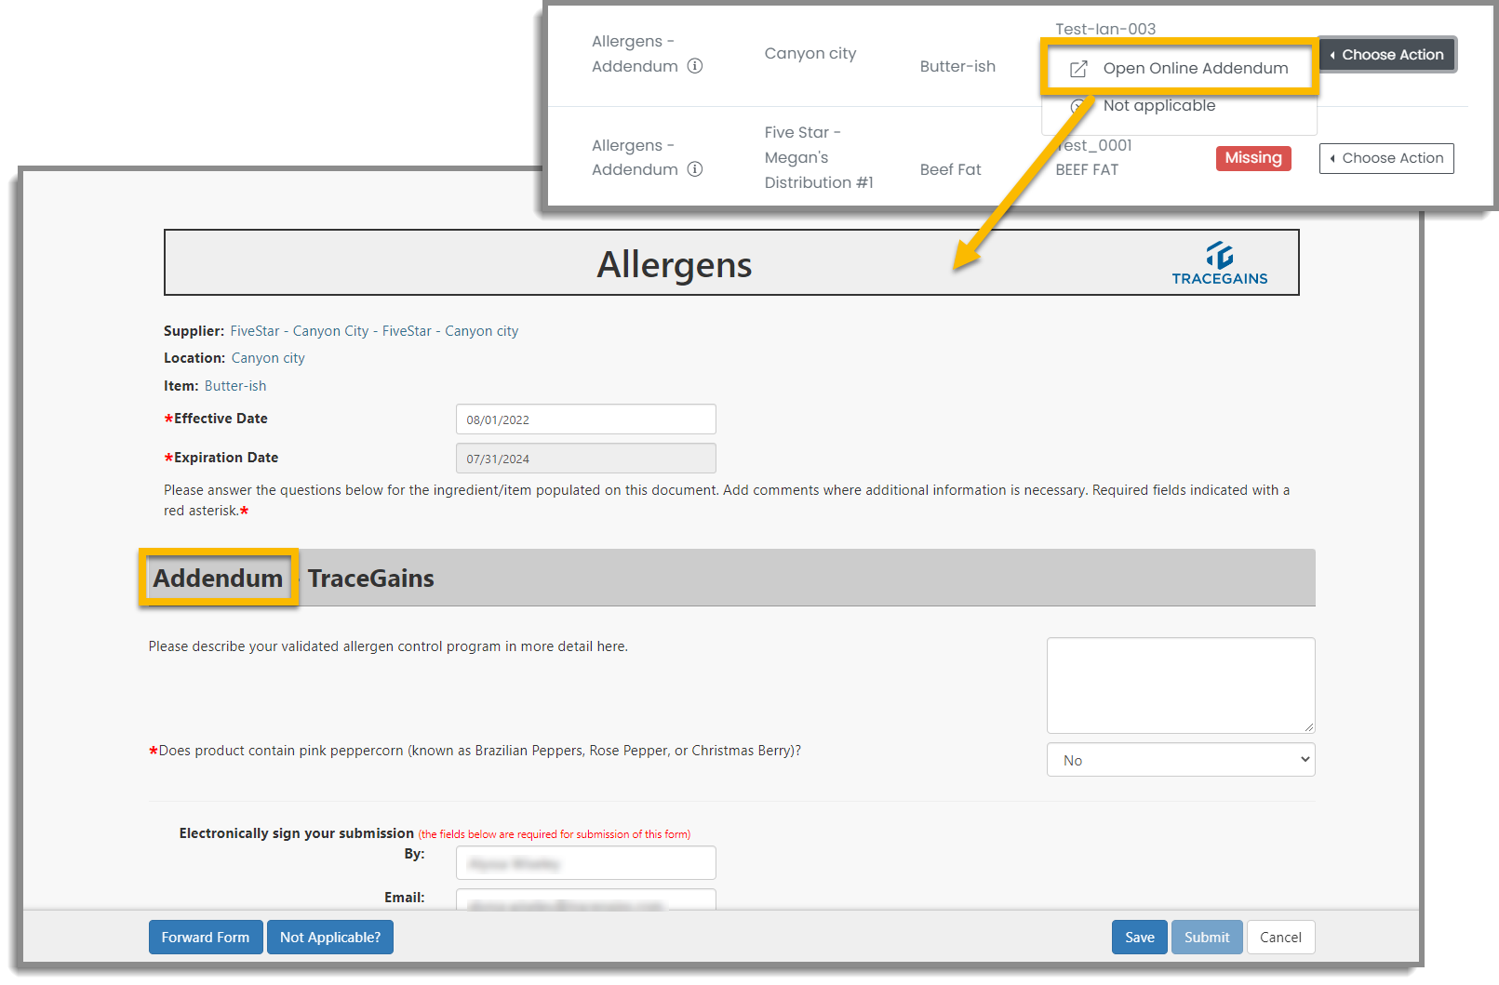
Task: Click the allergen control program text area
Action: (1181, 686)
